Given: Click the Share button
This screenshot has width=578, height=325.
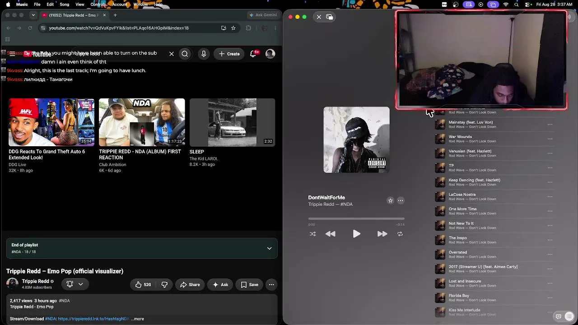Looking at the screenshot, I should point(190,284).
